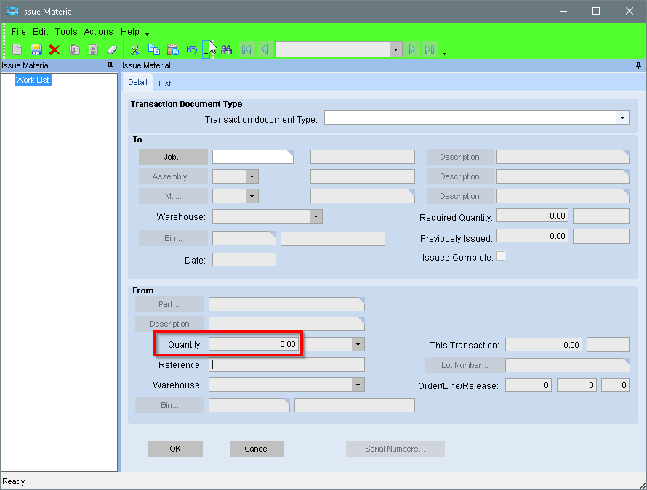Go to the last record icon
Viewport: 647px width, 490px height.
430,50
